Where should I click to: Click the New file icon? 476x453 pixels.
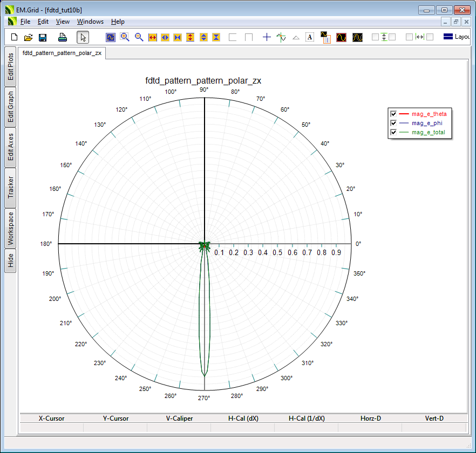coord(15,37)
